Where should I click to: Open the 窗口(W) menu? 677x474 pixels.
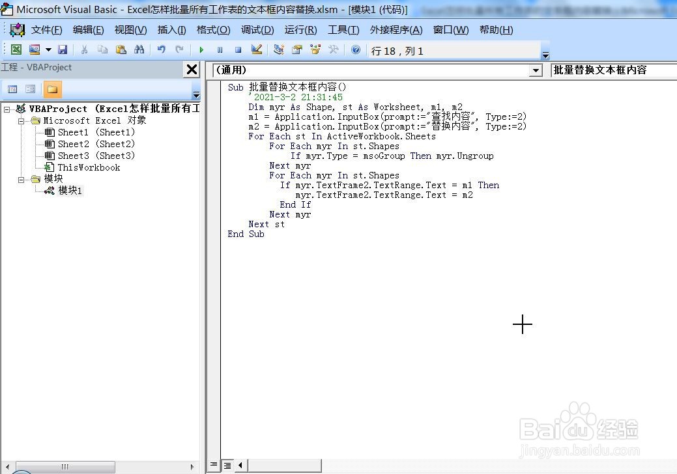tap(451, 30)
